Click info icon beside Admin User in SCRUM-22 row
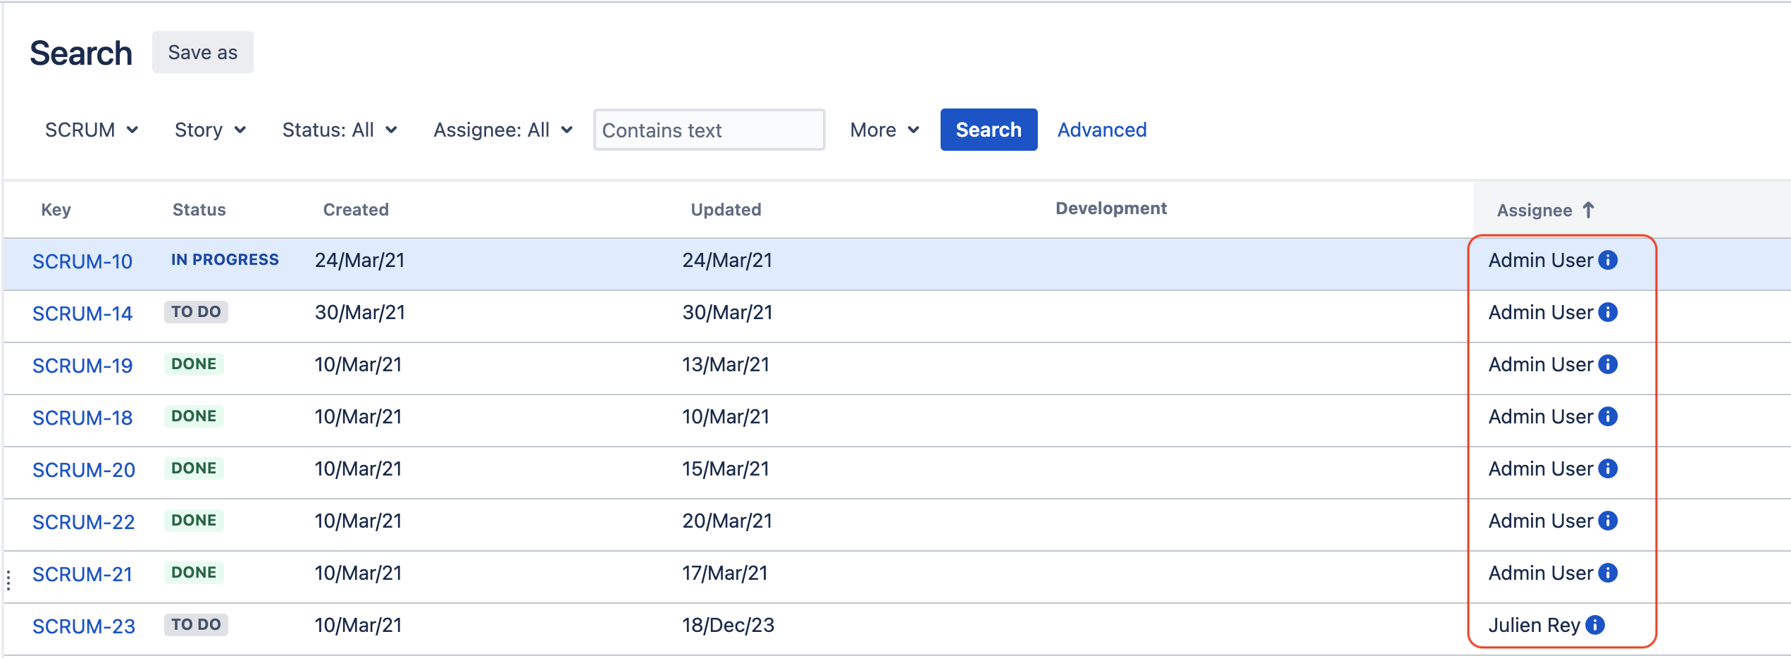The height and width of the screenshot is (658, 1791). tap(1608, 521)
